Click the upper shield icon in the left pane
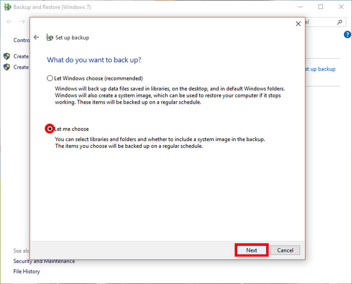 (x=7, y=56)
